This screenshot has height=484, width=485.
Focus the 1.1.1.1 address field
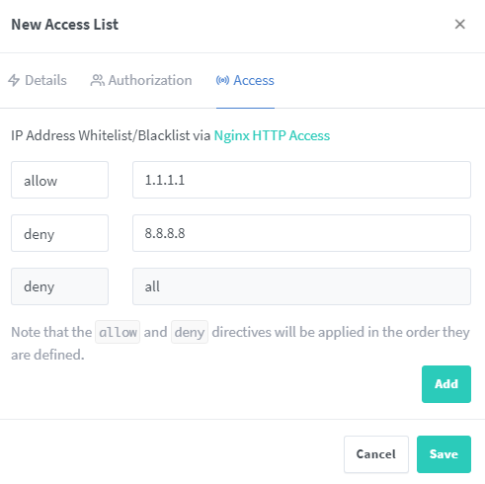pyautogui.click(x=301, y=180)
